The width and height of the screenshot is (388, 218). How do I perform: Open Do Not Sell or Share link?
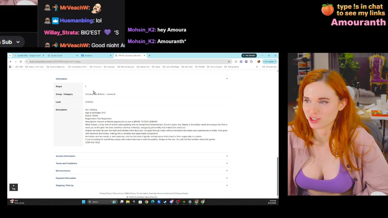[x=155, y=193]
